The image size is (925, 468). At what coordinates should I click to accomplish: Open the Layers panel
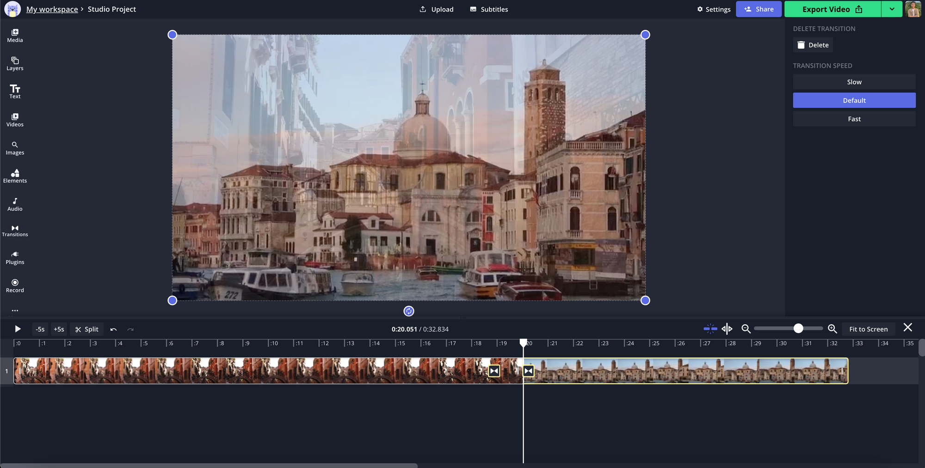(x=15, y=64)
